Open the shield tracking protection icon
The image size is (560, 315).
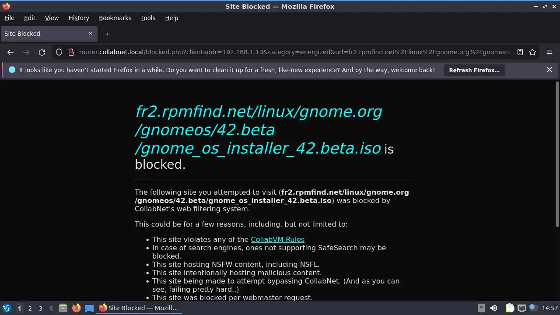[x=59, y=52]
